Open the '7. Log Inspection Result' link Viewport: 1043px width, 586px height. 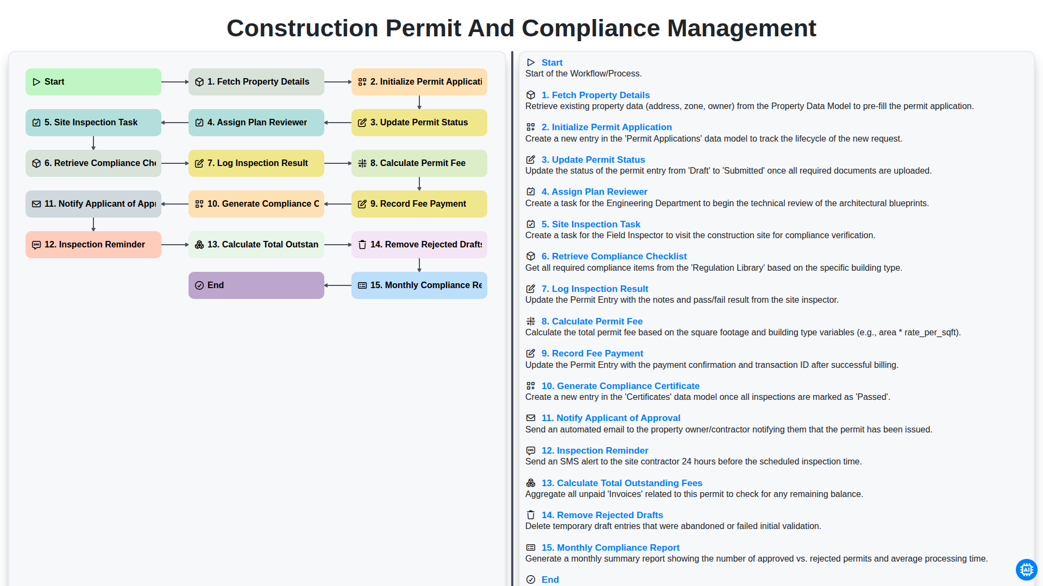pyautogui.click(x=595, y=289)
